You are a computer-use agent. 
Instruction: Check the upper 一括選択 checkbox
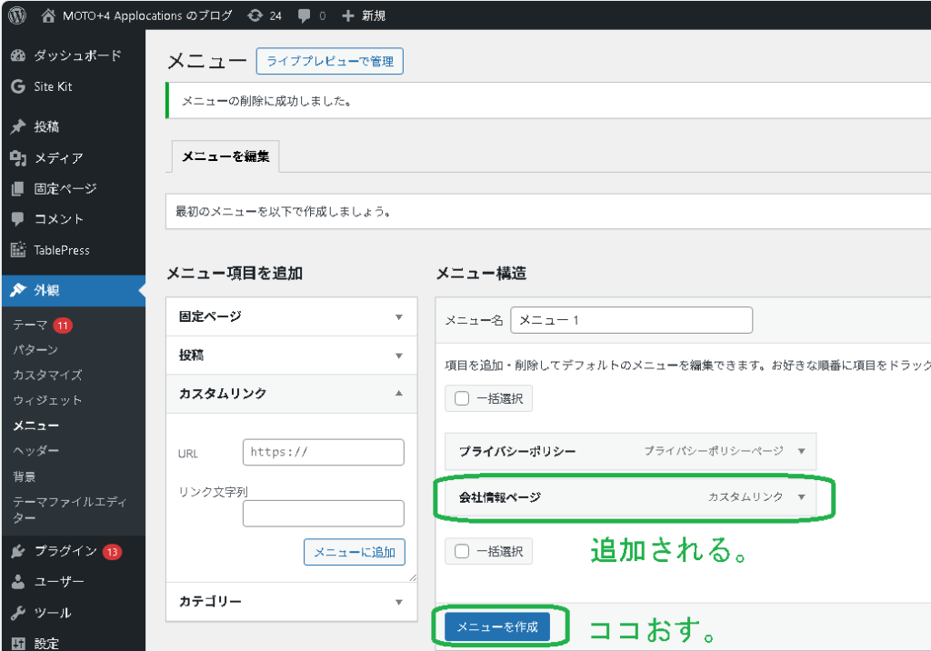(x=462, y=398)
